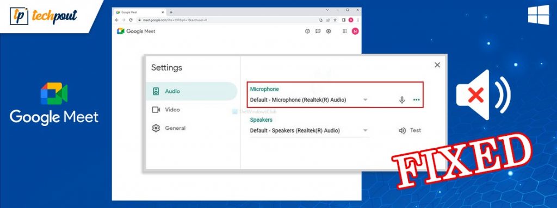Click the speaker icon next to Test
Viewport: 557px width, 208px height.
point(402,131)
